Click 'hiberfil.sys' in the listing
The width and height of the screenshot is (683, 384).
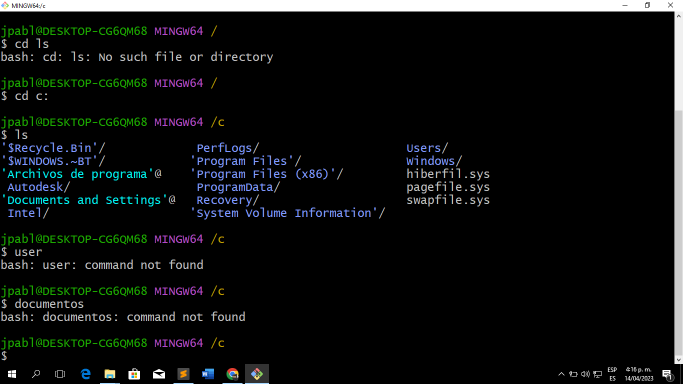[x=448, y=174]
